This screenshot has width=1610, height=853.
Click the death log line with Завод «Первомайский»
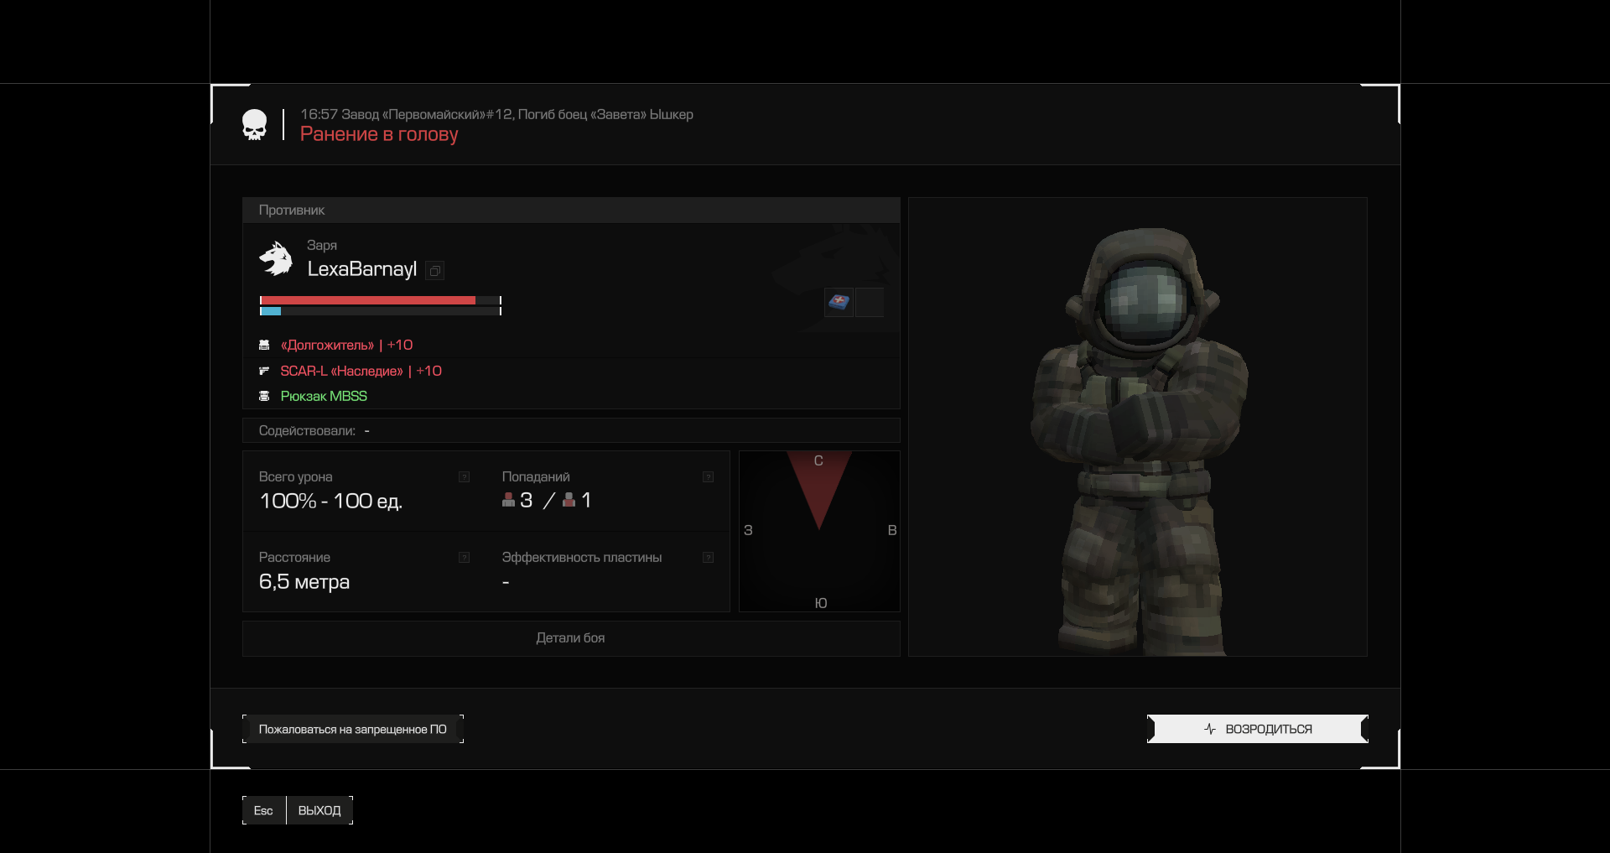[496, 114]
